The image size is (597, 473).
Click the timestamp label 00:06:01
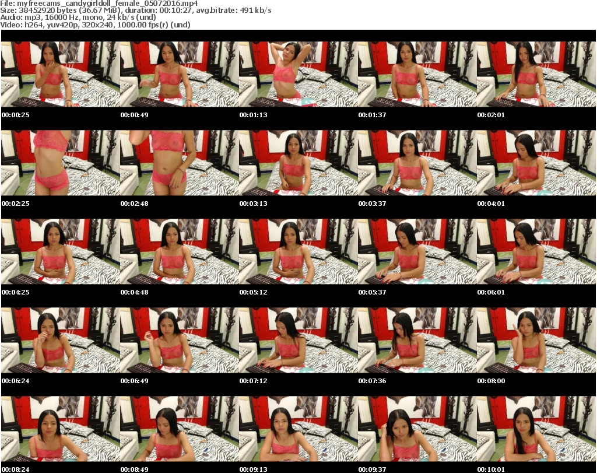(x=491, y=292)
